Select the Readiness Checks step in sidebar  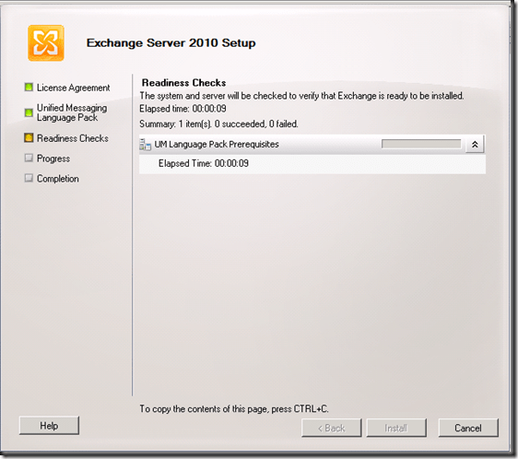pos(73,138)
